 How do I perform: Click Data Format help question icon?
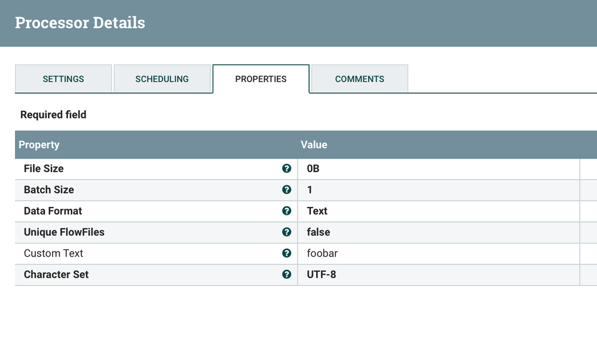coord(287,211)
